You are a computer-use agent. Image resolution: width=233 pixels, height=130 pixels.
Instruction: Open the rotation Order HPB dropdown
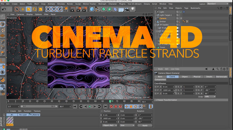[210, 97]
